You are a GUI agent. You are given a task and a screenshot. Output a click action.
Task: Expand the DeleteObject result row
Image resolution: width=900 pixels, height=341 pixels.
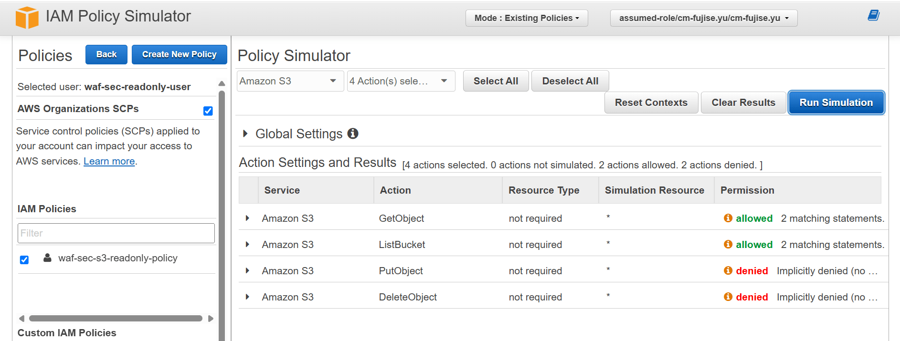point(247,297)
